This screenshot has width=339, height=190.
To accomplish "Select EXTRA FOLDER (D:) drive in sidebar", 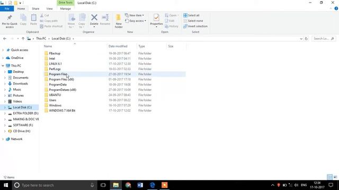I will (x=25, y=113).
